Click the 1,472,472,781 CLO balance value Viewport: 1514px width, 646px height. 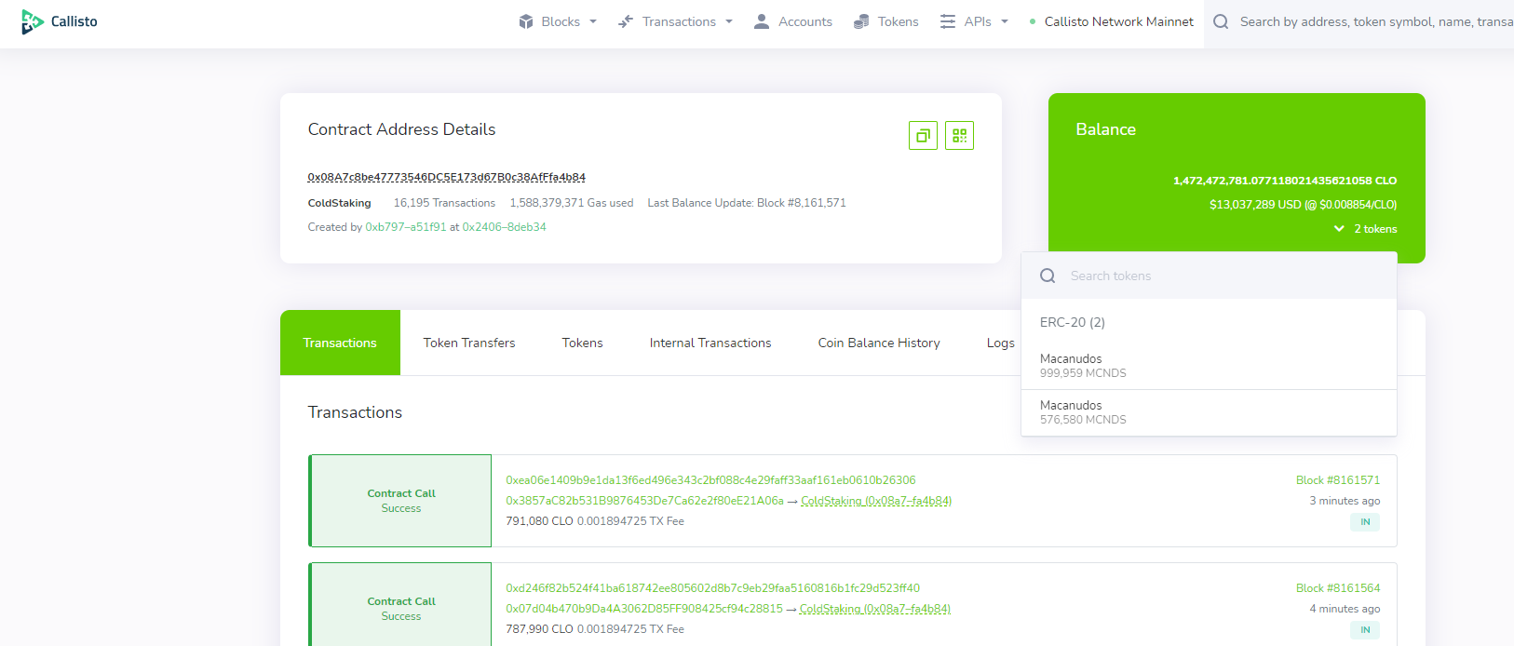(1285, 181)
